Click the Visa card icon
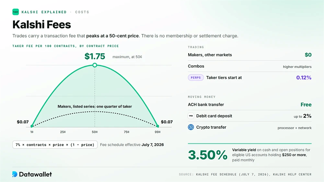Screen dimensions: 324x182 tap(191, 116)
